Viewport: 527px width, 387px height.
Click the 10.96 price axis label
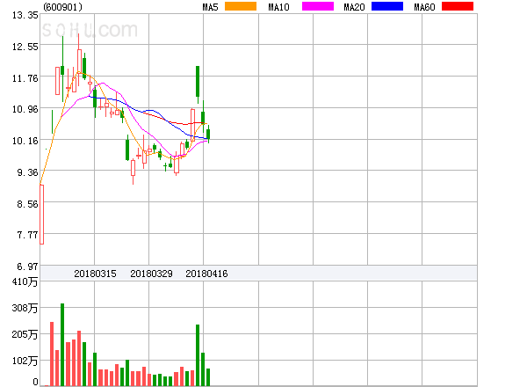[25, 109]
